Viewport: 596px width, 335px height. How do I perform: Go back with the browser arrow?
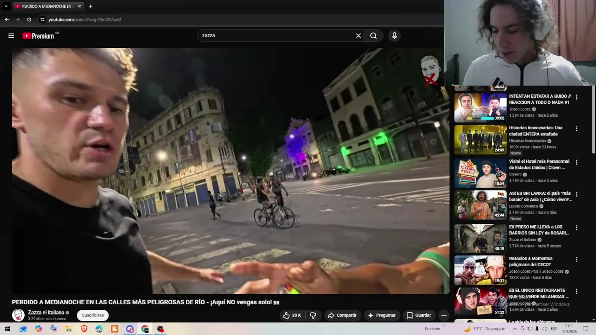pos(7,20)
